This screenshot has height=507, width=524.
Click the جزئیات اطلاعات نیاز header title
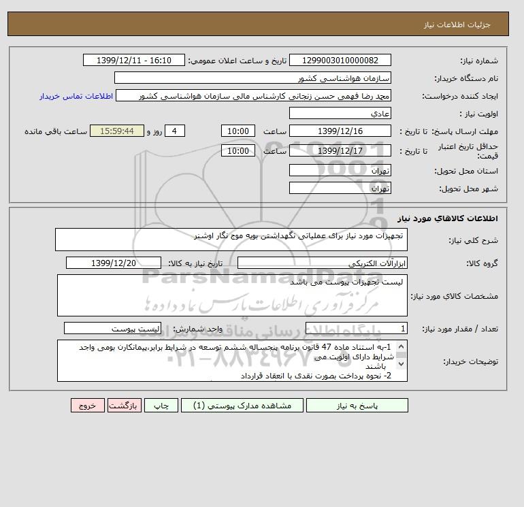(457, 24)
